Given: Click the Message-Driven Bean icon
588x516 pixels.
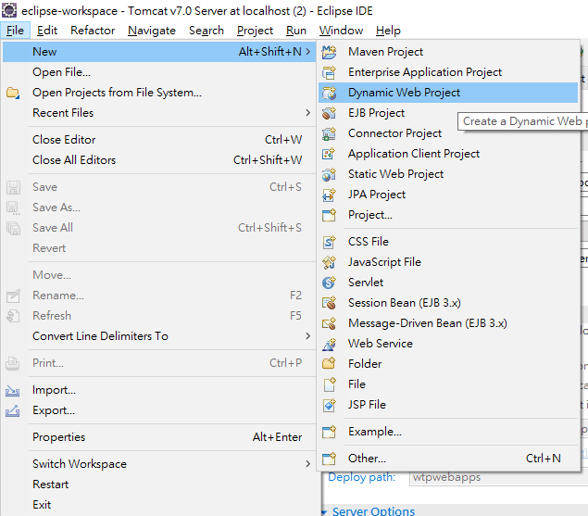Looking at the screenshot, I should pos(330,323).
